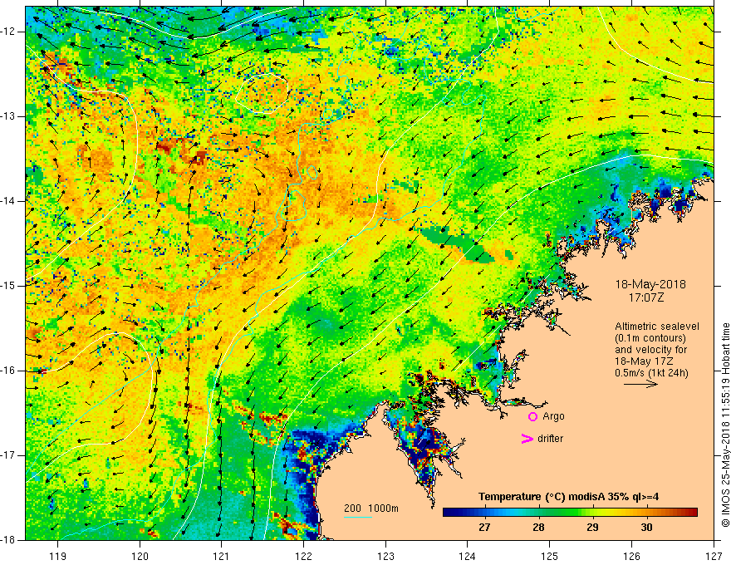Screen dimensions: 731x565
Task: Click the dark blue end of the temperature colorbar
Action: 450,513
